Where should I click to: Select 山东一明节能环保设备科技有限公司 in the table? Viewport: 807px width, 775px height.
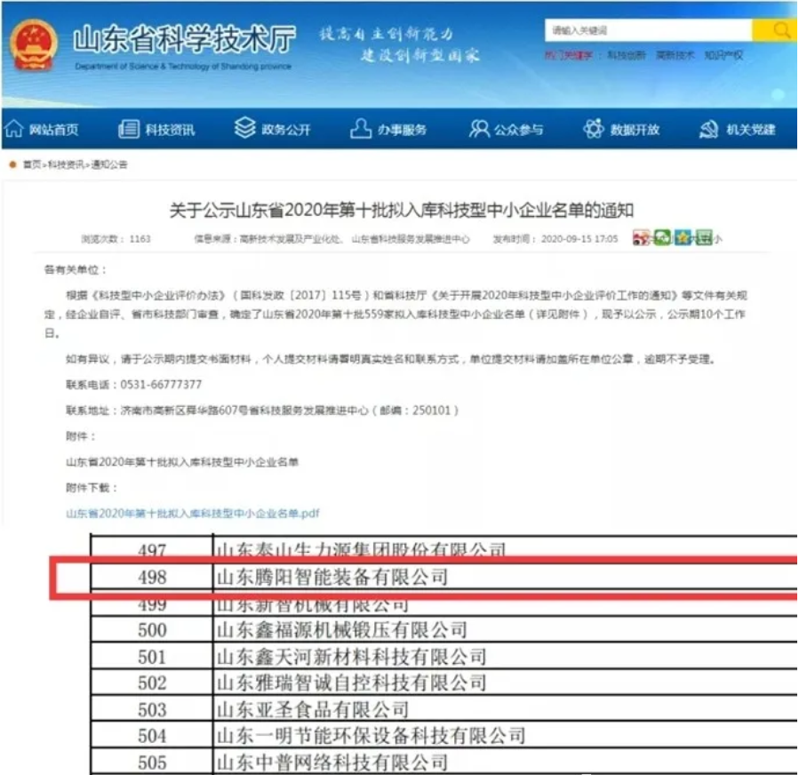372,736
